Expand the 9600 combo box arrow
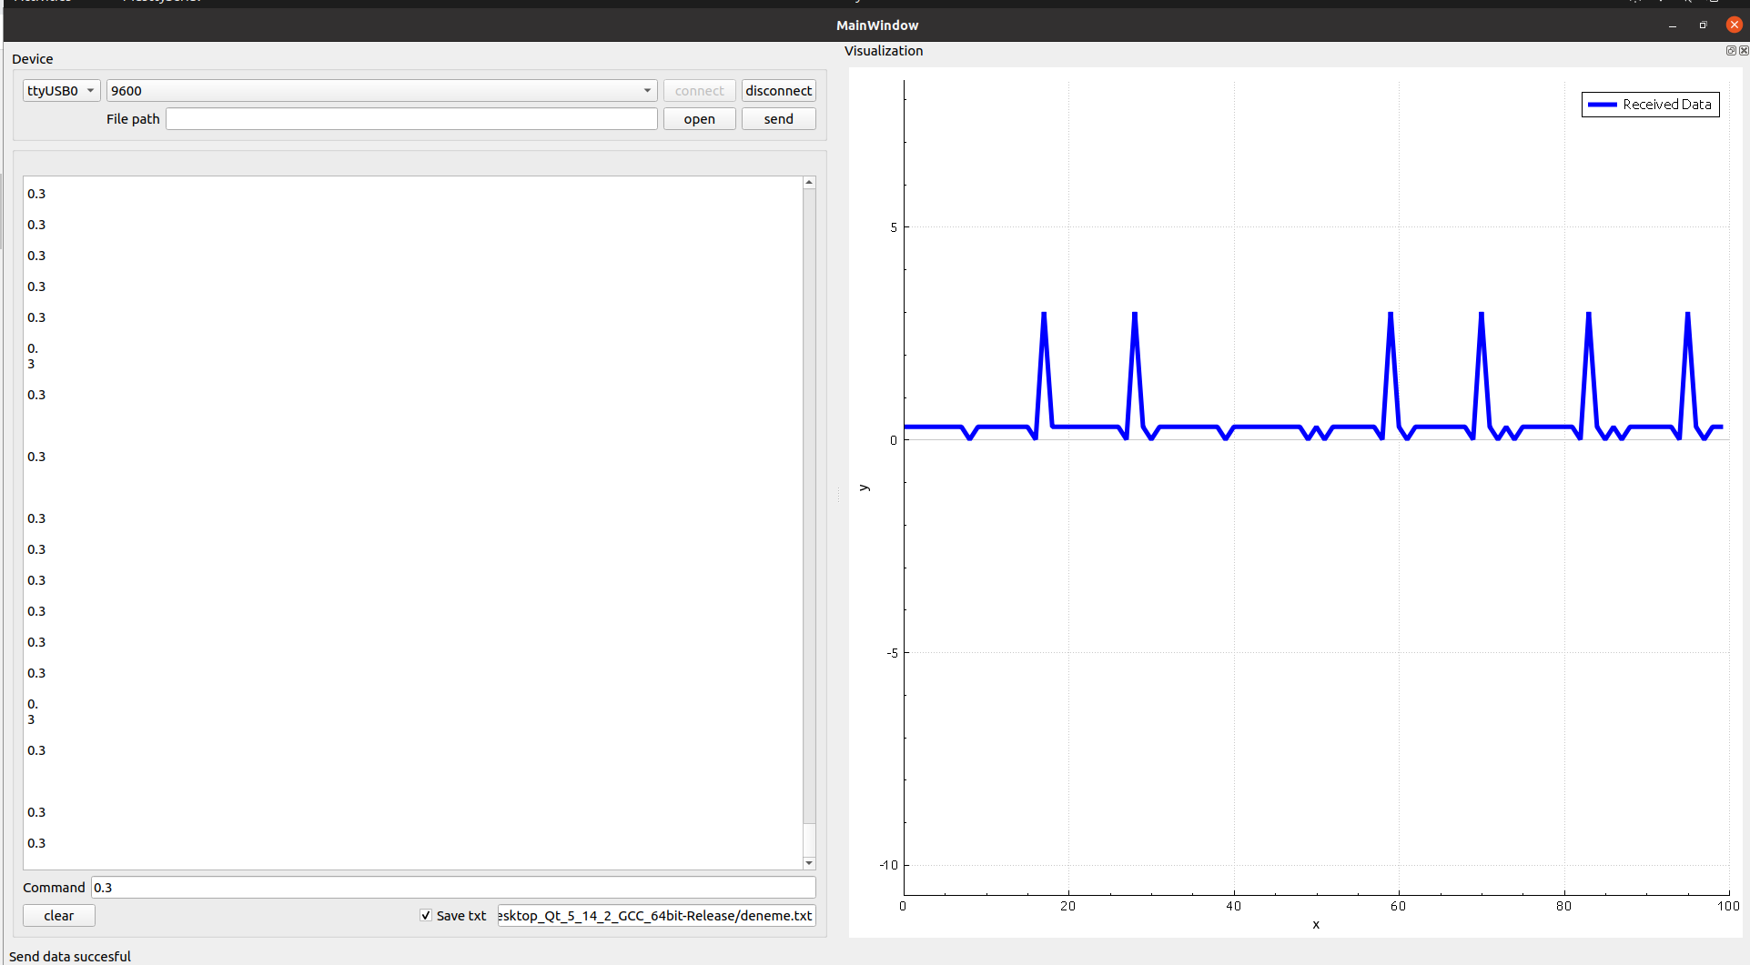The height and width of the screenshot is (965, 1750). [647, 90]
